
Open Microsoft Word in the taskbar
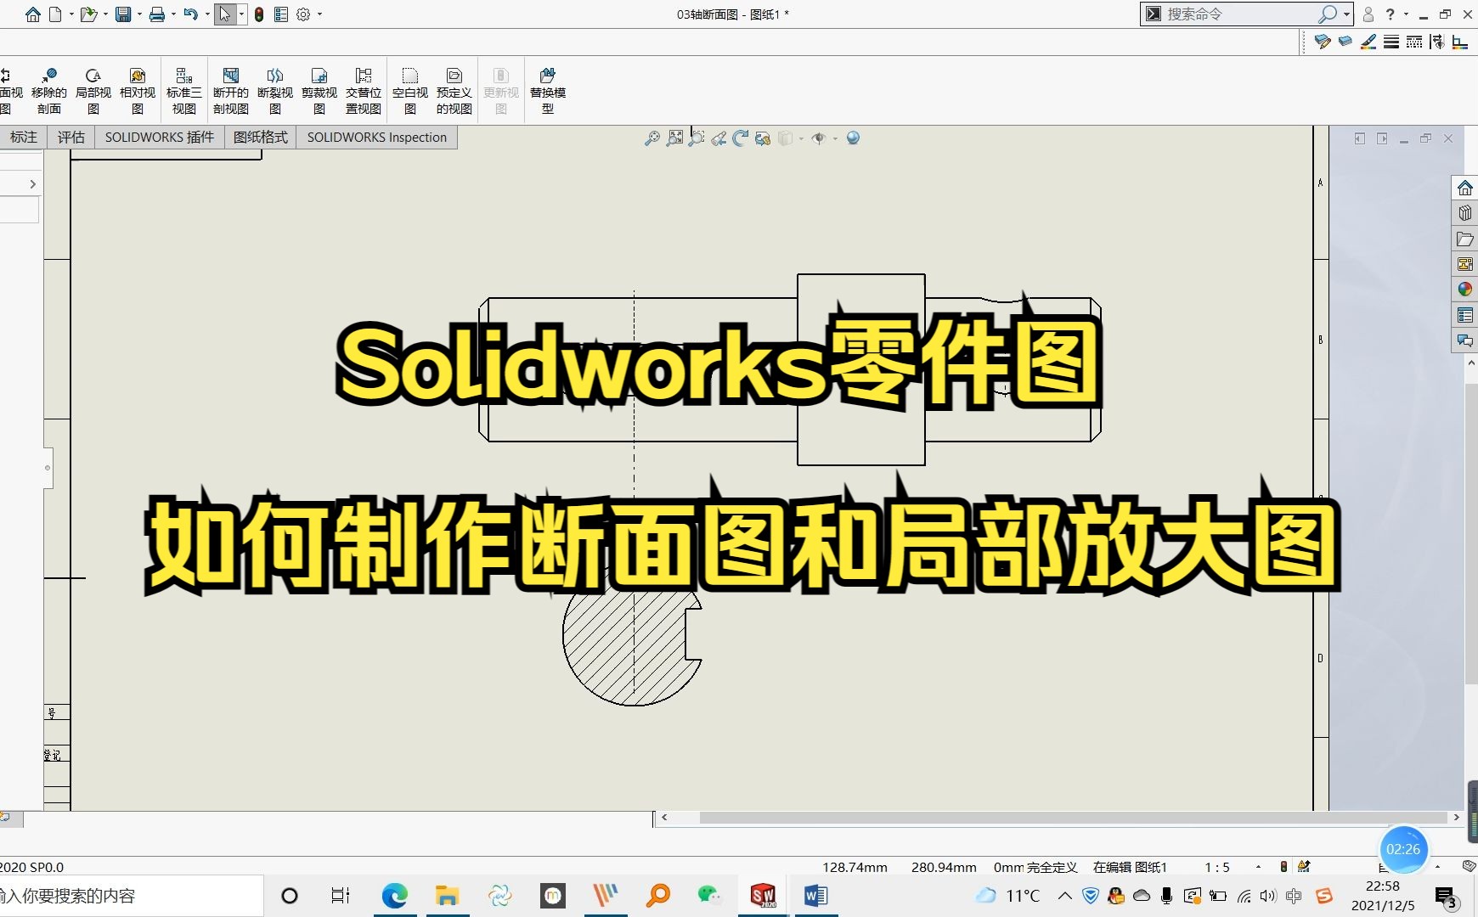(815, 896)
